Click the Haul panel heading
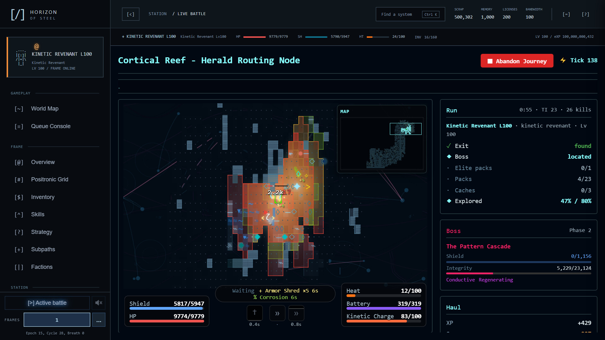 [x=453, y=308]
